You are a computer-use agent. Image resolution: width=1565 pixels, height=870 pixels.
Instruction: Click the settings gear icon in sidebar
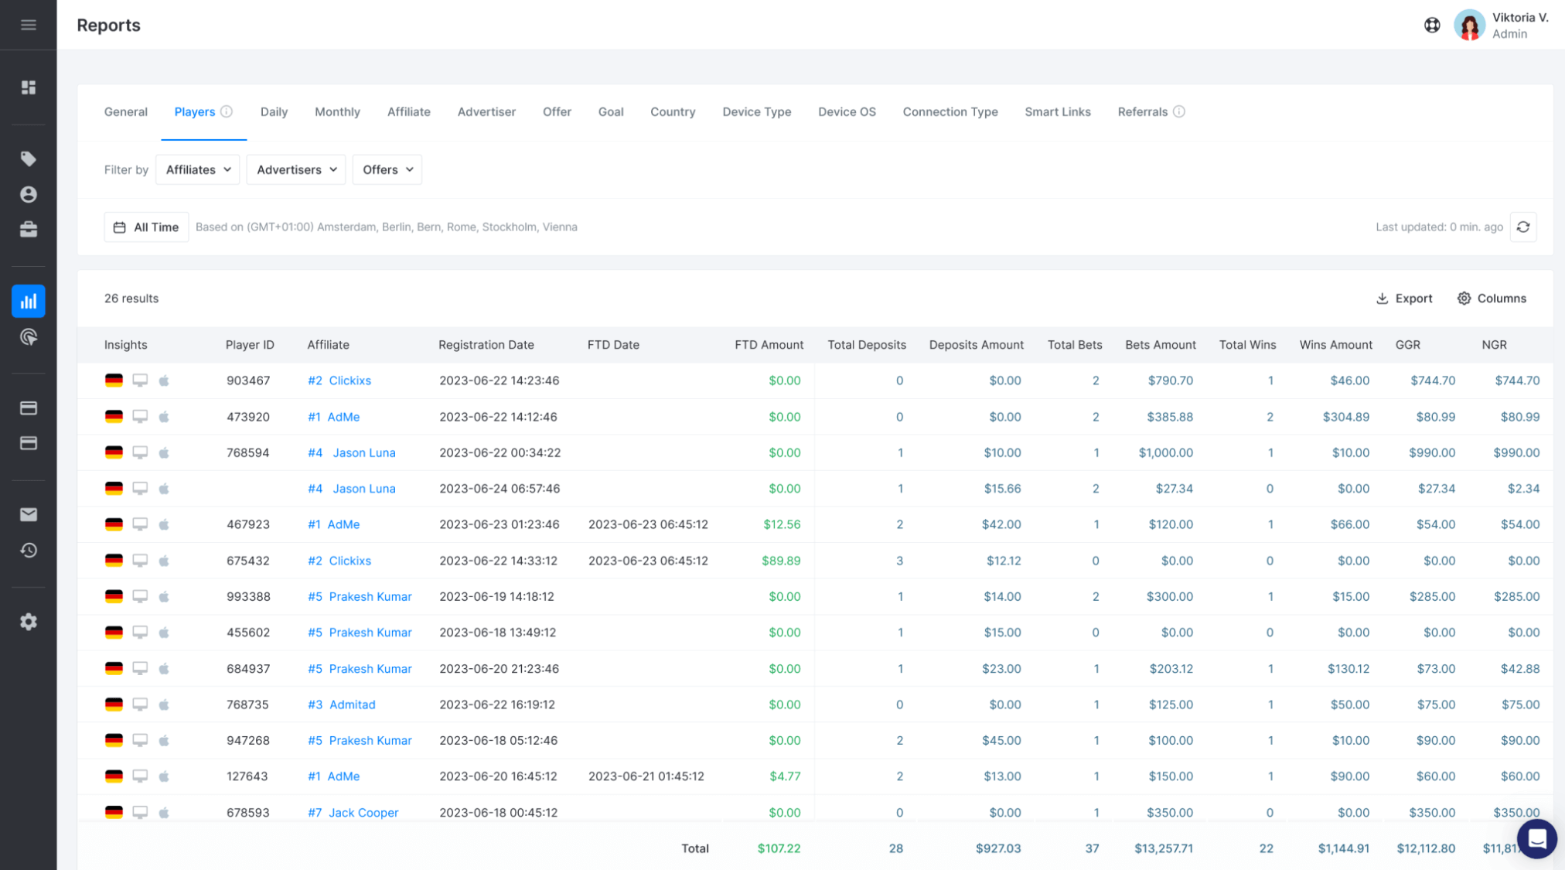29,622
